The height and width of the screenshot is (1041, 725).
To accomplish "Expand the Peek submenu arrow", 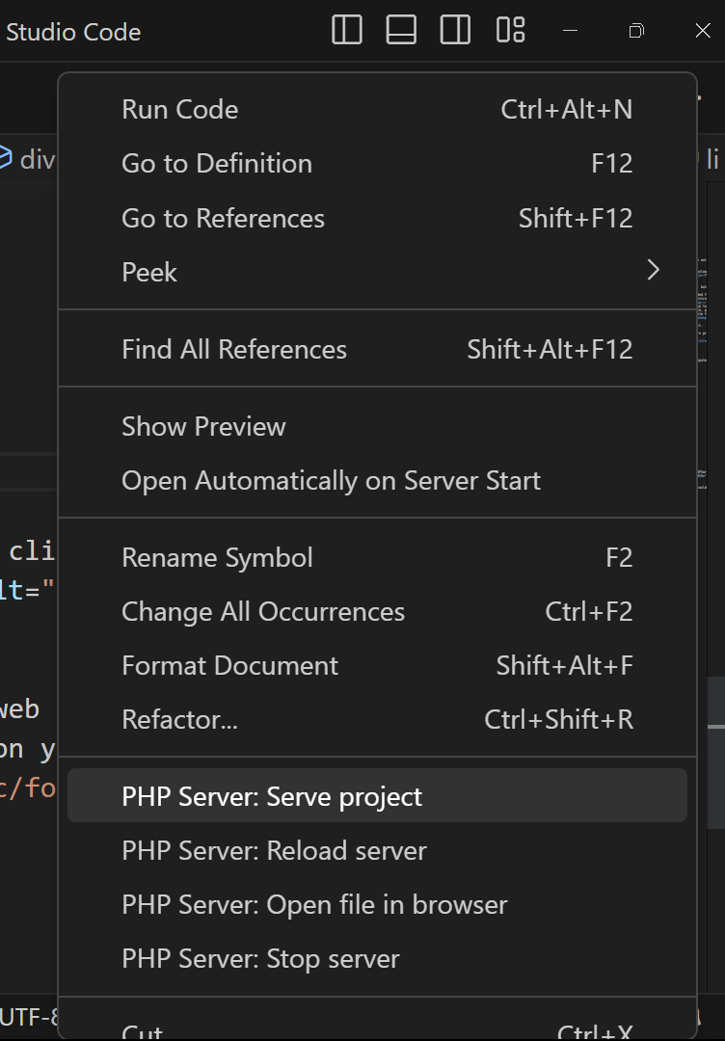I will pyautogui.click(x=653, y=271).
